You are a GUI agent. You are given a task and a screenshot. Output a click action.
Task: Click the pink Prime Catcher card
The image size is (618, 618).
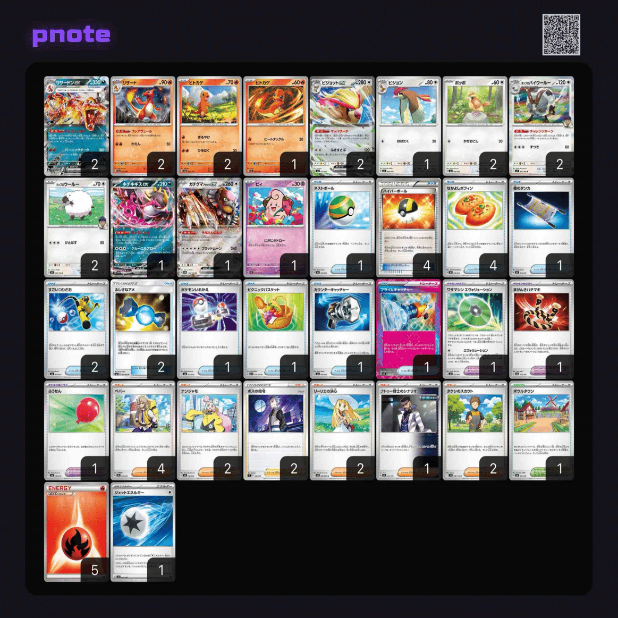pos(408,329)
